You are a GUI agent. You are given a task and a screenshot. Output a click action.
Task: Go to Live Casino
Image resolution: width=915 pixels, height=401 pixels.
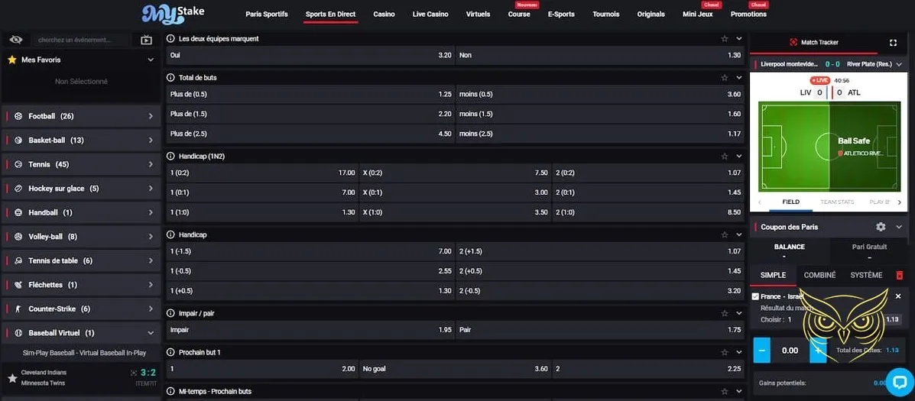coord(430,14)
